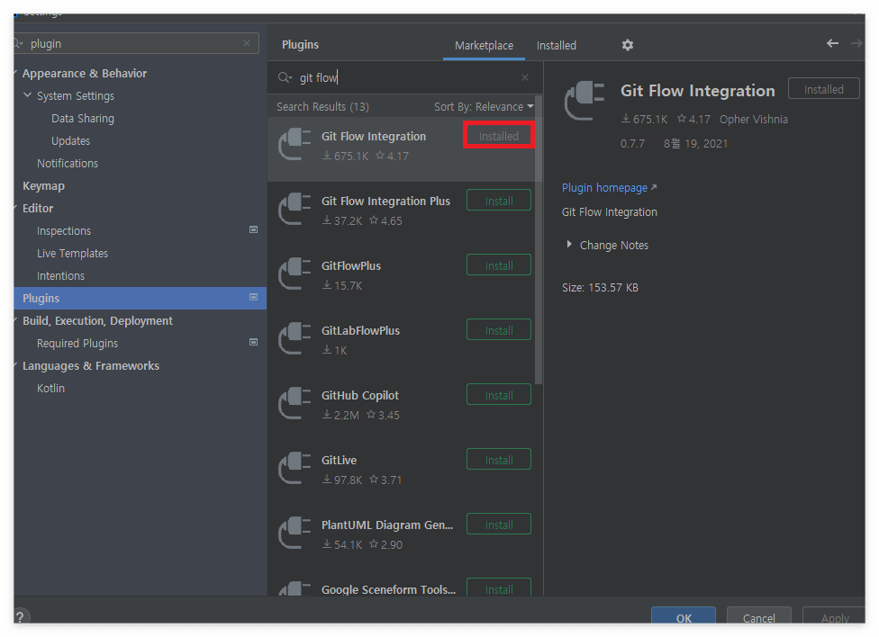879x637 pixels.
Task: Select the Plugins settings entry
Action: pyautogui.click(x=140, y=298)
